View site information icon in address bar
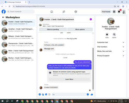This screenshot has width=129, height=103. tap(14, 6)
